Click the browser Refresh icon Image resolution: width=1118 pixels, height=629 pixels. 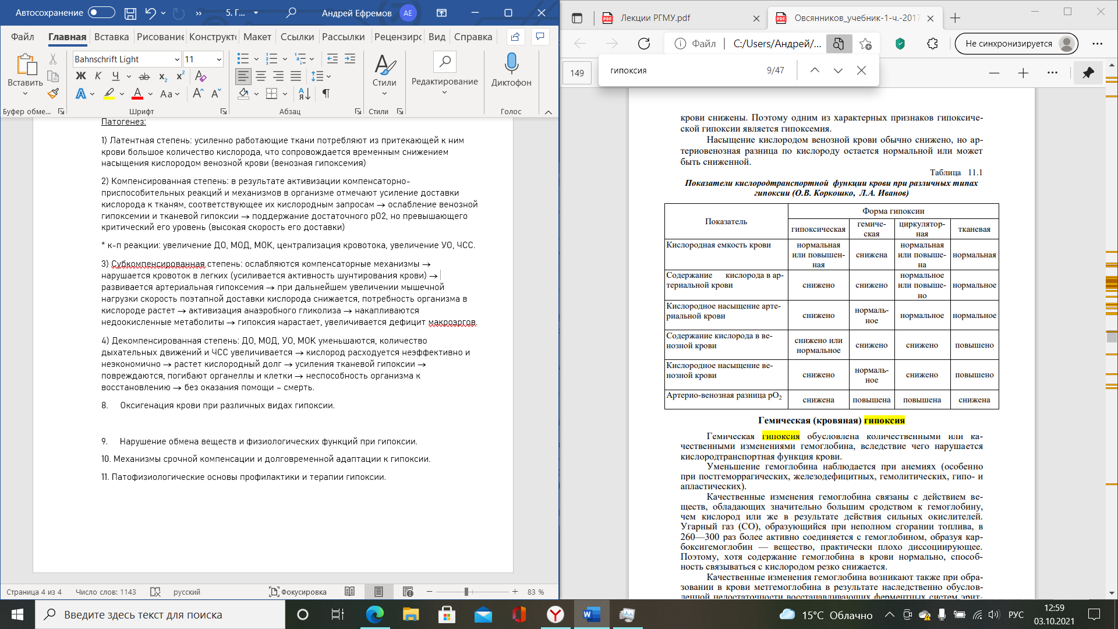[644, 44]
